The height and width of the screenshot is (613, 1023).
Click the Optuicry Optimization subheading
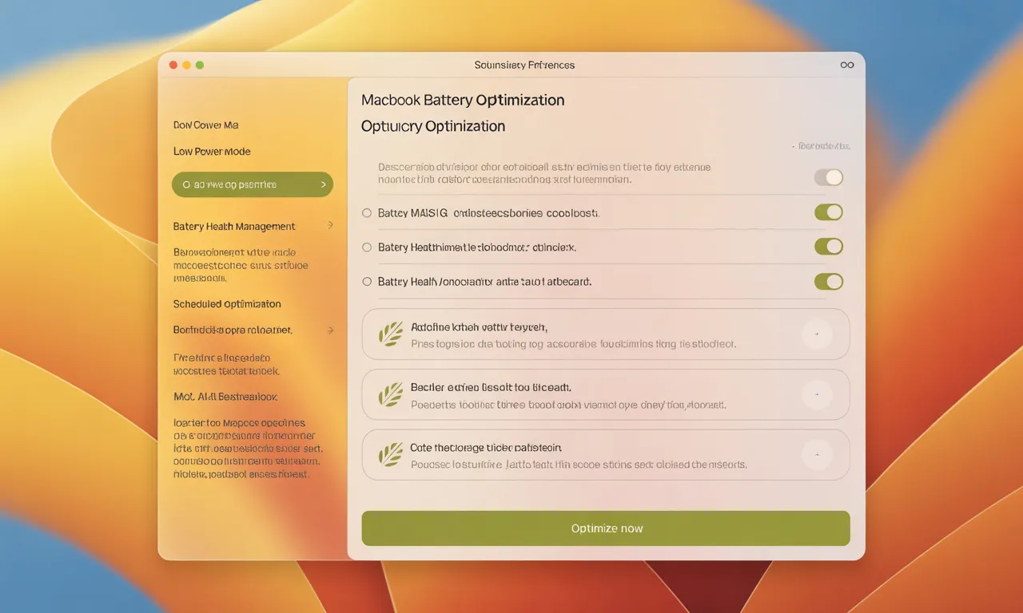point(433,126)
